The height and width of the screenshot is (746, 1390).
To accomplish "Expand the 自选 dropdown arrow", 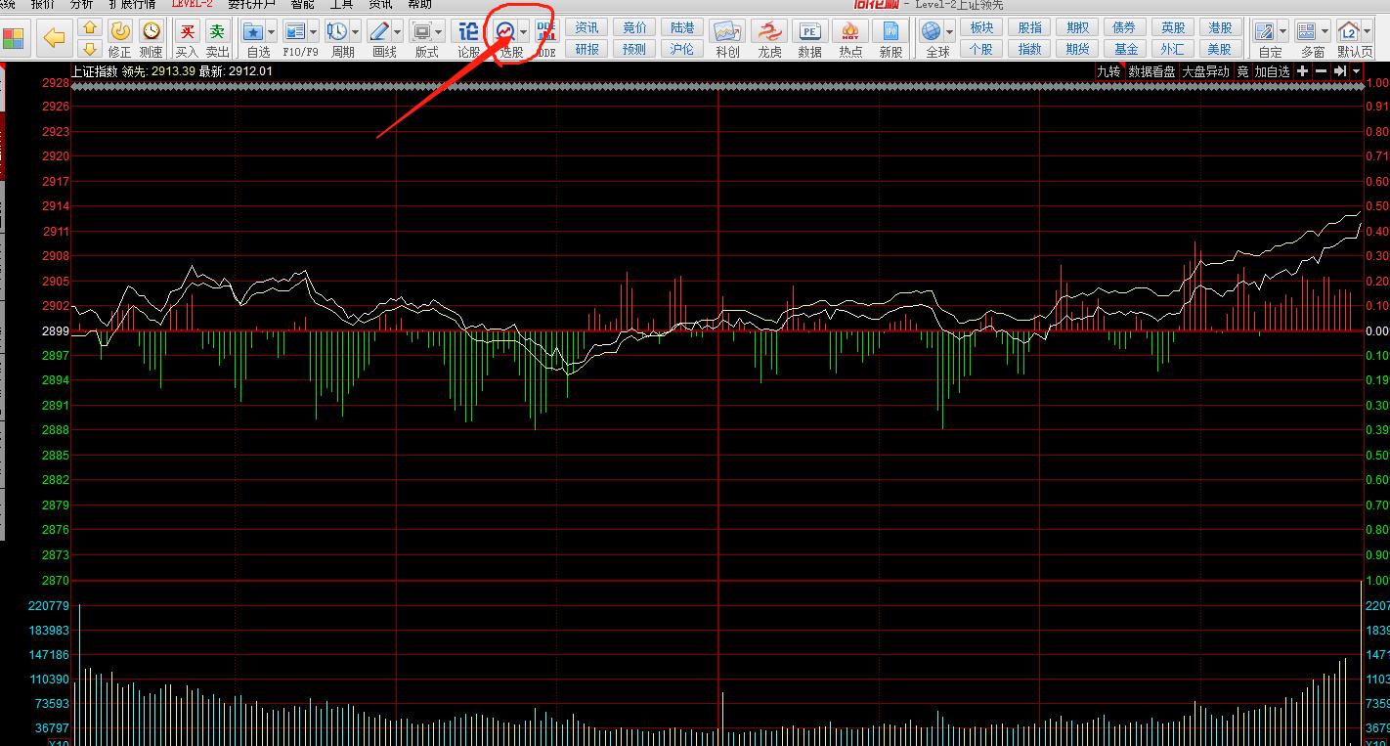I will [271, 32].
